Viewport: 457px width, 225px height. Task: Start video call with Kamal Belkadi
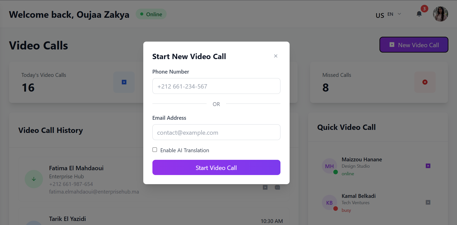[428, 202]
